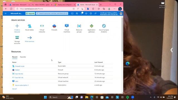
Task: Select the Favorite resources tab
Action: coord(23,57)
